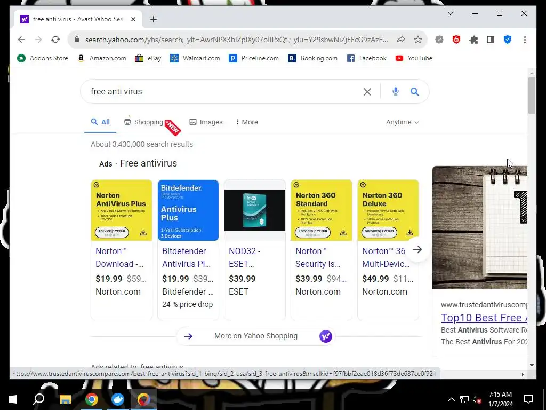The height and width of the screenshot is (410, 546).
Task: Open the Norton Security Is... ad link
Action: [x=318, y=257]
